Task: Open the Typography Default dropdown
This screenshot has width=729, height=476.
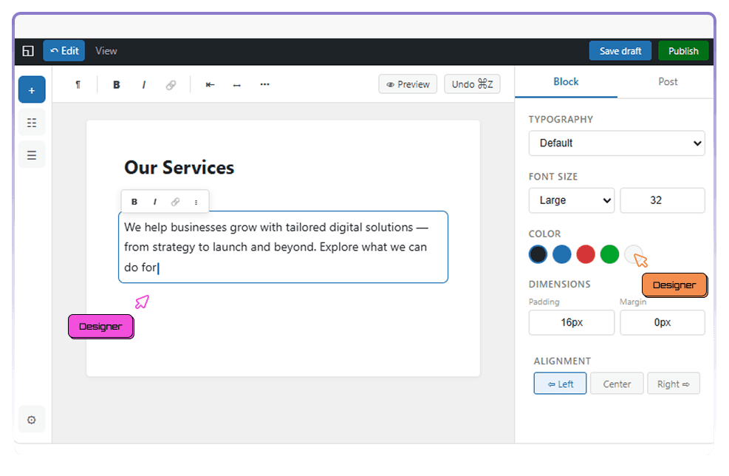Action: (x=617, y=143)
